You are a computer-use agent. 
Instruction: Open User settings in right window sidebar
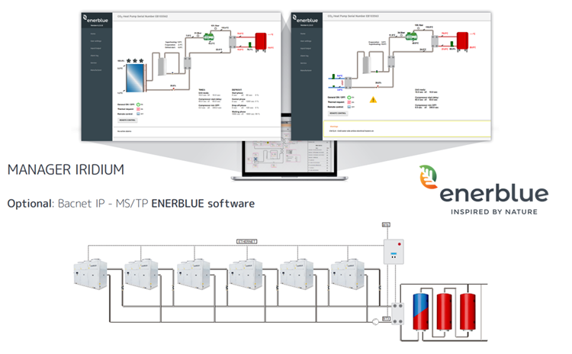306,41
